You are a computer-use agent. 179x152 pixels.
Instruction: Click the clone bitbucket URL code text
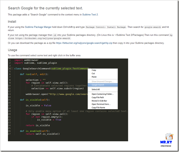click(x=40, y=38)
